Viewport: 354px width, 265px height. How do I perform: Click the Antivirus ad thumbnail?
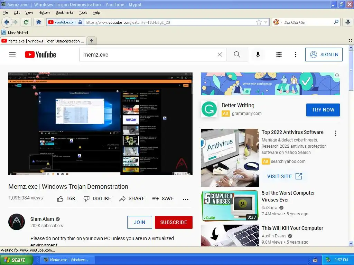pyautogui.click(x=230, y=157)
